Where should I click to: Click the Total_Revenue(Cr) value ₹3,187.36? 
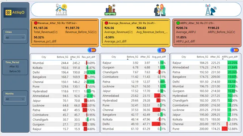pyautogui.click(x=41, y=28)
